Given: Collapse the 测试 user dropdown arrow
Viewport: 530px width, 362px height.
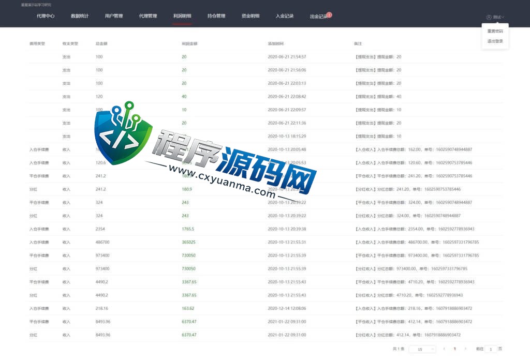Looking at the screenshot, I should click(503, 17).
